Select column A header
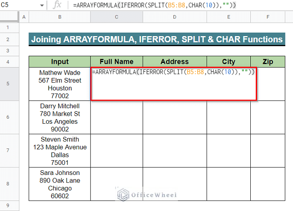 [x=24, y=17]
